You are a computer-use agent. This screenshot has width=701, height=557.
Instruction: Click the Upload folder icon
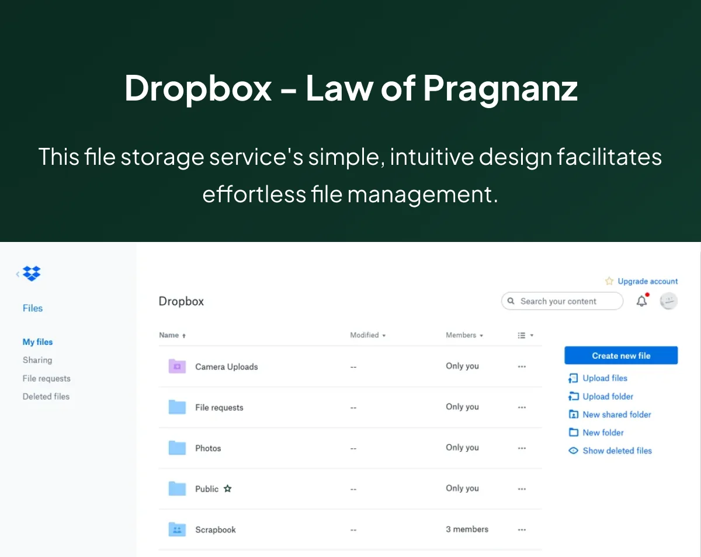tap(573, 396)
